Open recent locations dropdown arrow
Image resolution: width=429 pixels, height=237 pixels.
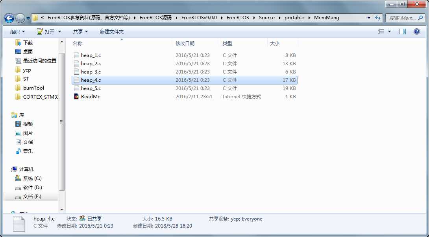tap(28, 18)
